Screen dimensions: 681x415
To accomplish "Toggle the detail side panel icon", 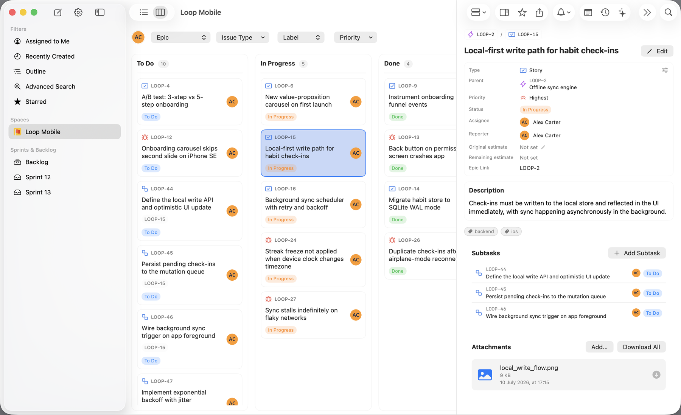I will 504,12.
